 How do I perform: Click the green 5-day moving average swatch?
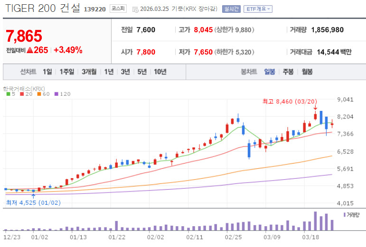click(8, 94)
